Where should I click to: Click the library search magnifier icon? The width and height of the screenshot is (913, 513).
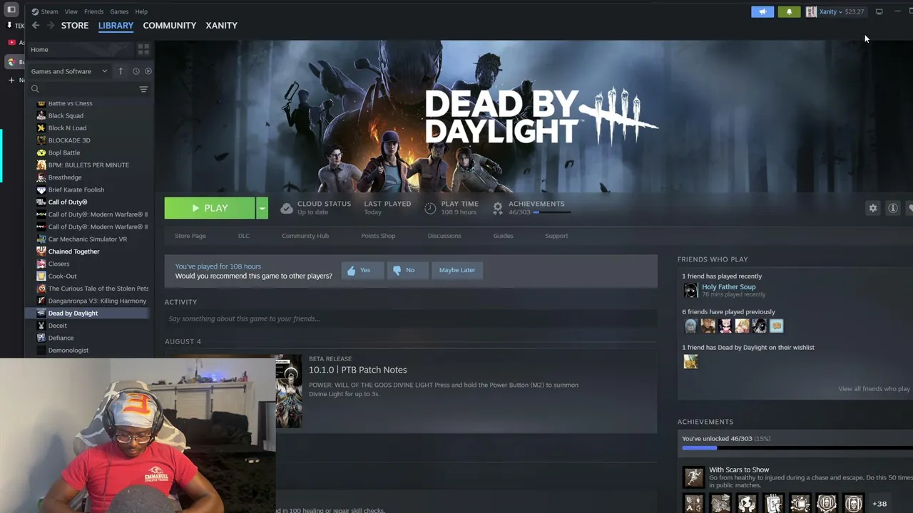tap(35, 89)
